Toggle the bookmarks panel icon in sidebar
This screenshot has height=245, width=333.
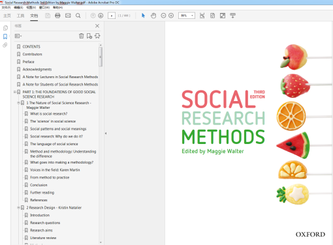tap(5, 36)
